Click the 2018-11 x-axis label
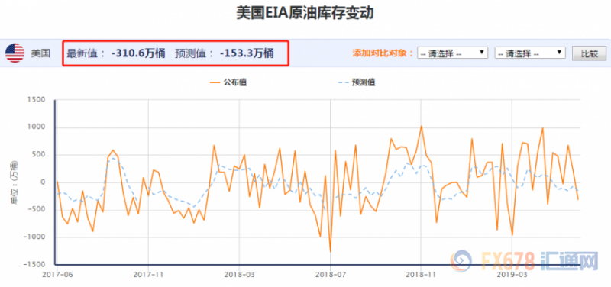 (x=421, y=274)
